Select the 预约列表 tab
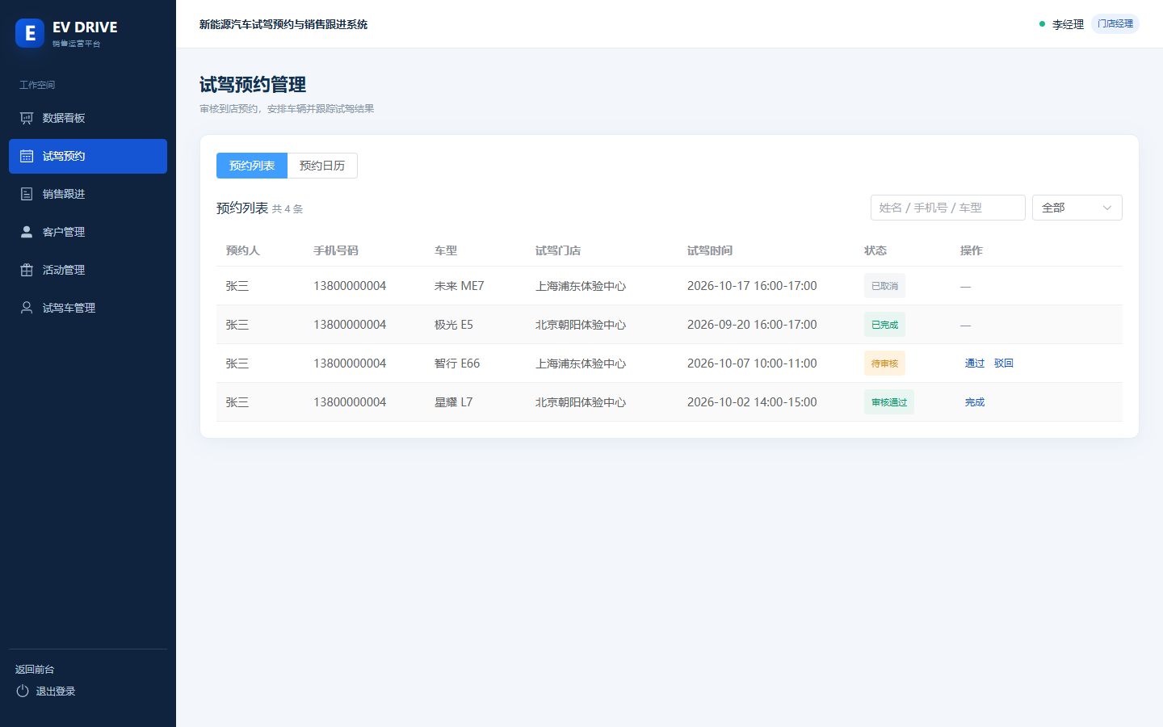The height and width of the screenshot is (727, 1163). tap(252, 166)
